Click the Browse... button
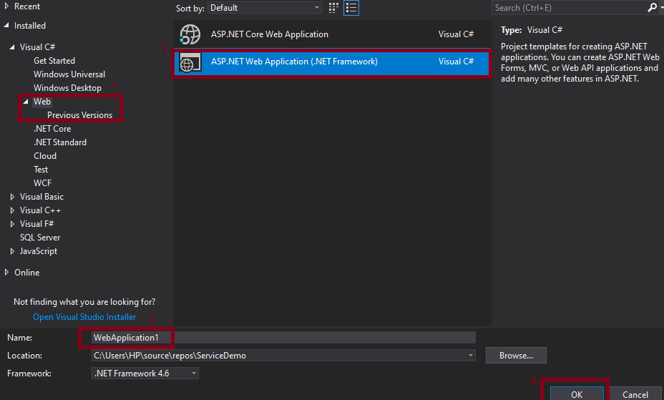 click(x=516, y=356)
